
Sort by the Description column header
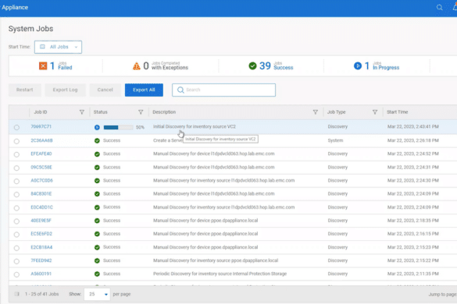pyautogui.click(x=164, y=112)
